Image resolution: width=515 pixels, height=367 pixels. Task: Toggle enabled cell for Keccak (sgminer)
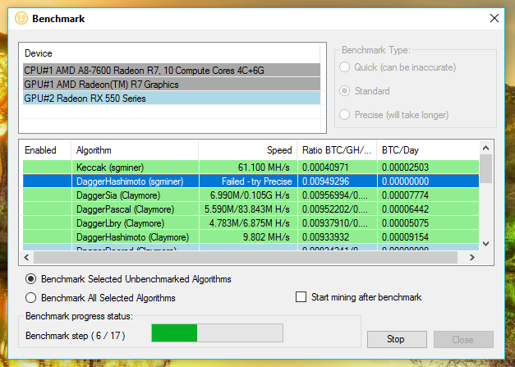[x=47, y=167]
